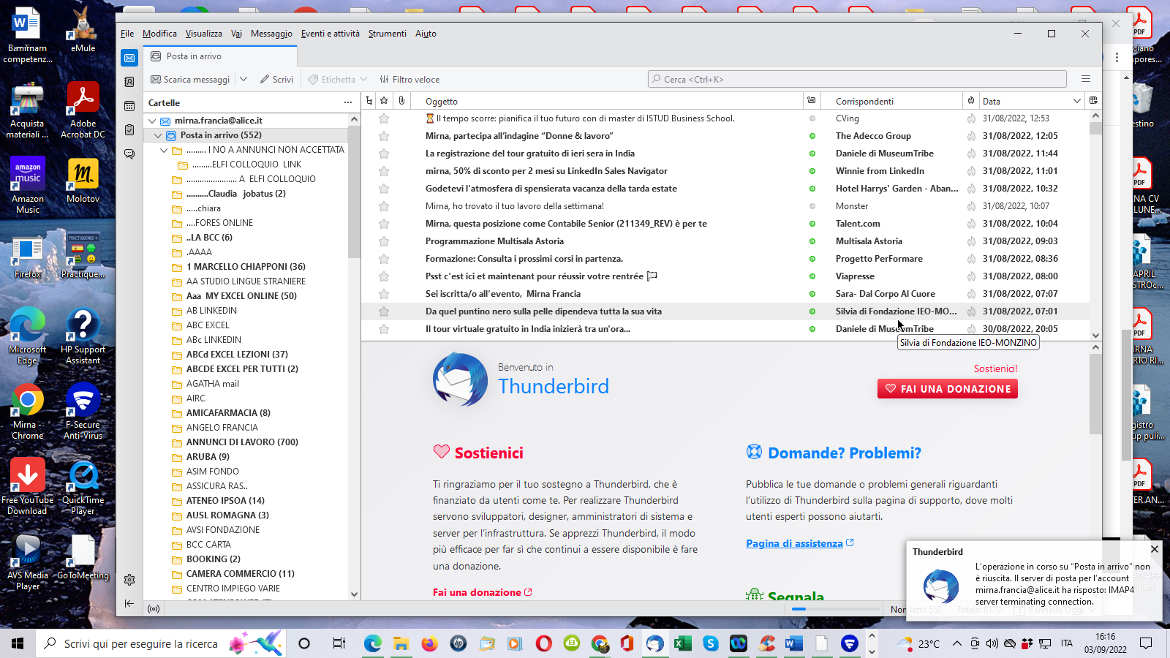This screenshot has height=658, width=1170.
Task: Open Firefox from the taskbar
Action: coord(429,643)
